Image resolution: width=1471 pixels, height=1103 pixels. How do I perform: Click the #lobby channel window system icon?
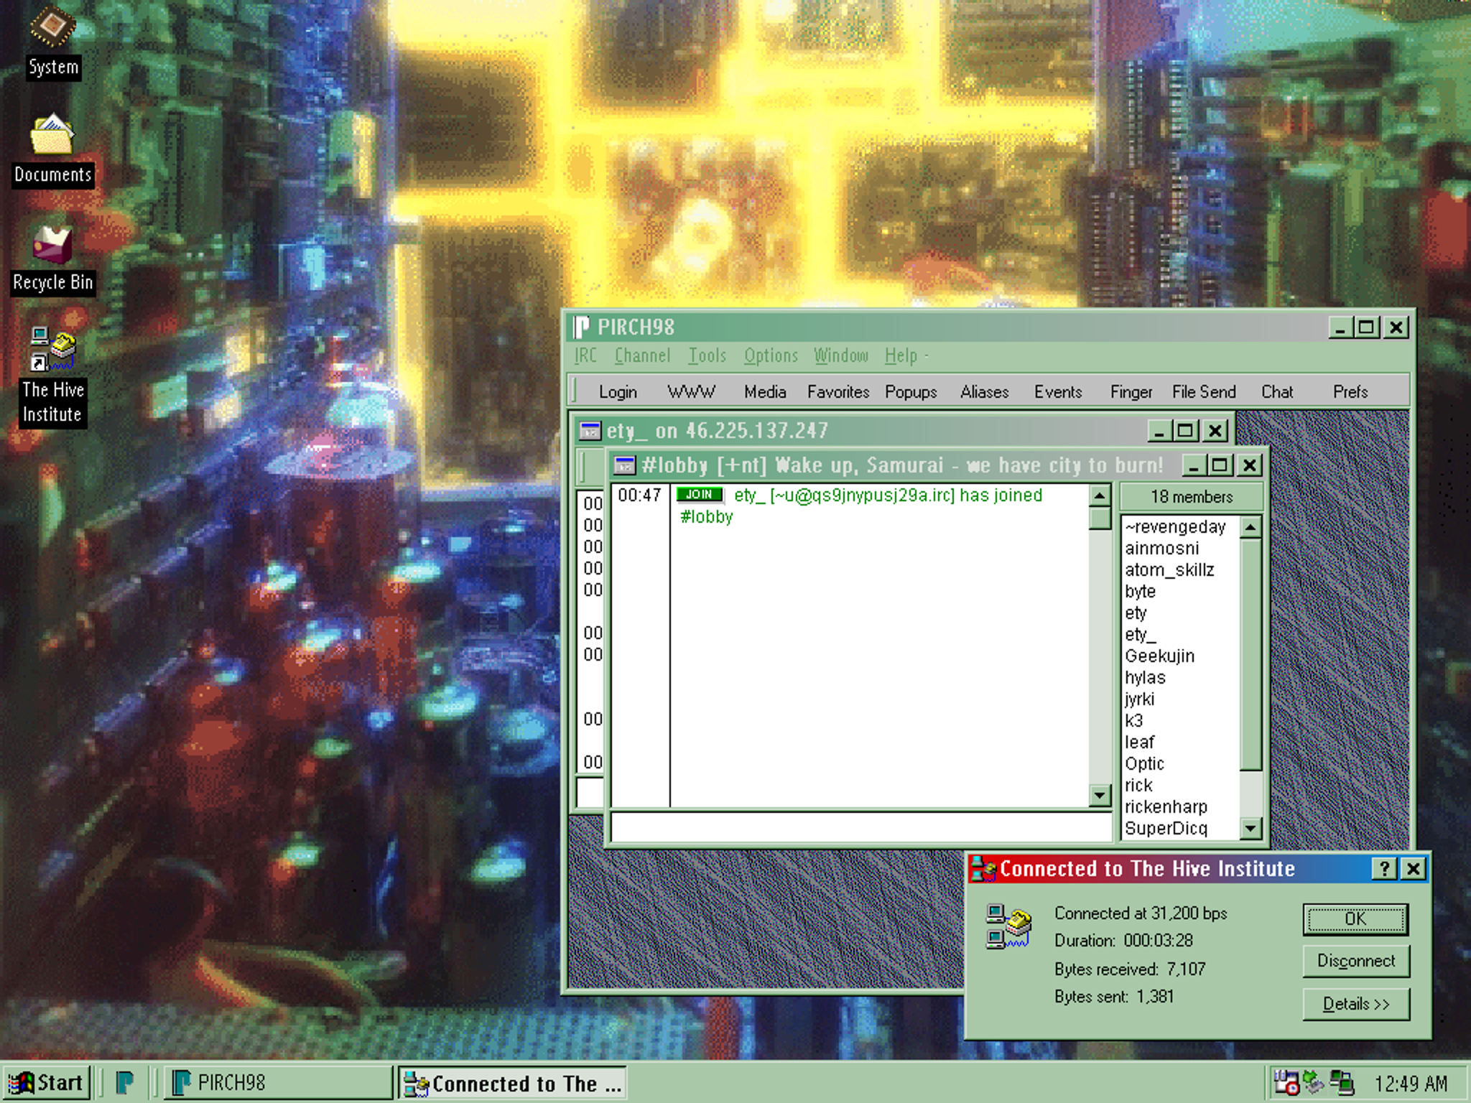click(624, 466)
